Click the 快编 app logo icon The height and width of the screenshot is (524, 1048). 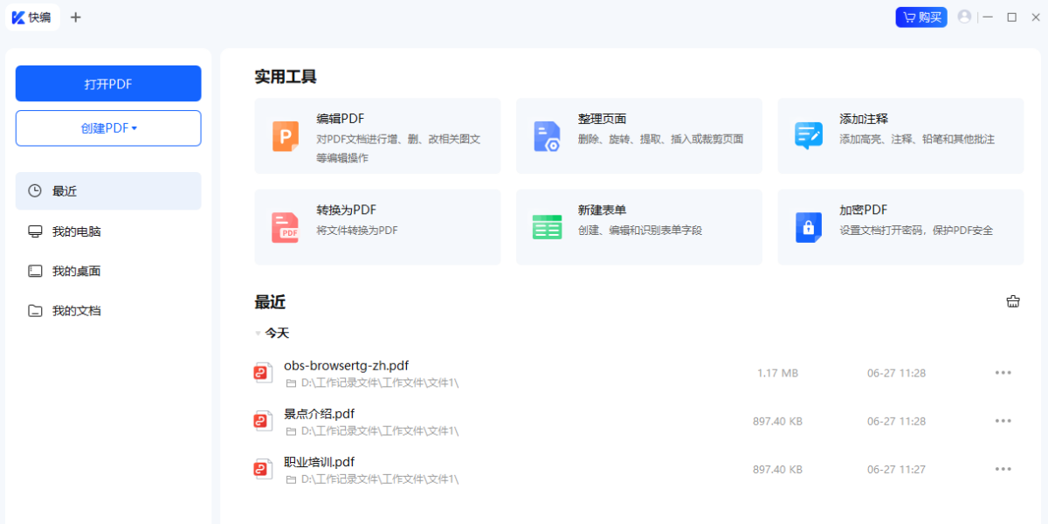coord(18,17)
